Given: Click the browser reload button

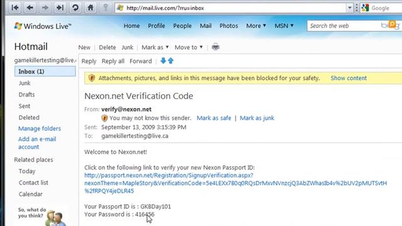Looking at the screenshot, I should coord(75,8).
